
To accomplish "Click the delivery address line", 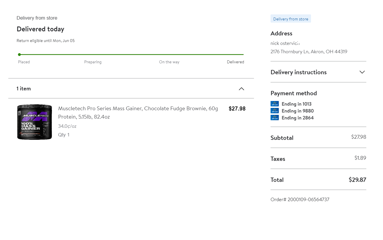I will (309, 52).
